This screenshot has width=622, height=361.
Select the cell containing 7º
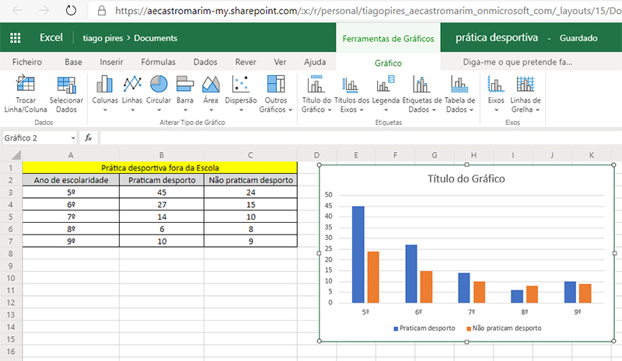[71, 217]
